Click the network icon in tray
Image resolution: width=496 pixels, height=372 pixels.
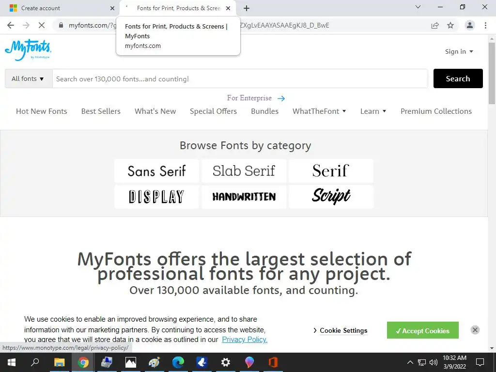tap(422, 362)
